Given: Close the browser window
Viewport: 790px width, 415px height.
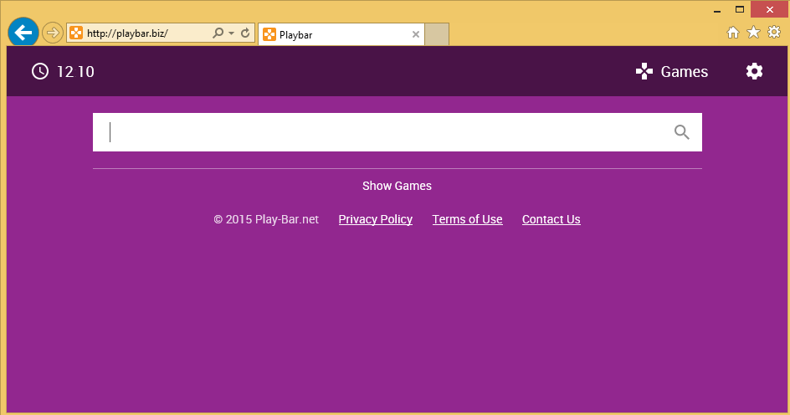Looking at the screenshot, I should click(x=769, y=9).
